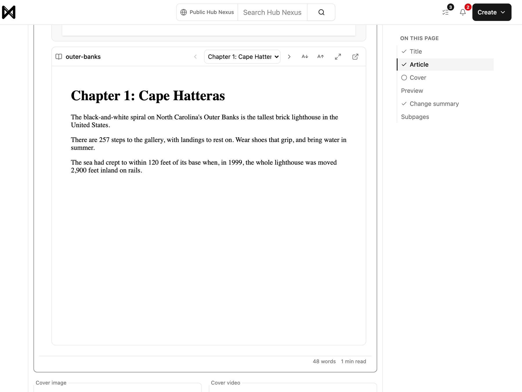Screen dimensions: 522x392
Task: Click the Hub Nexus logo icon
Action: 9,12
